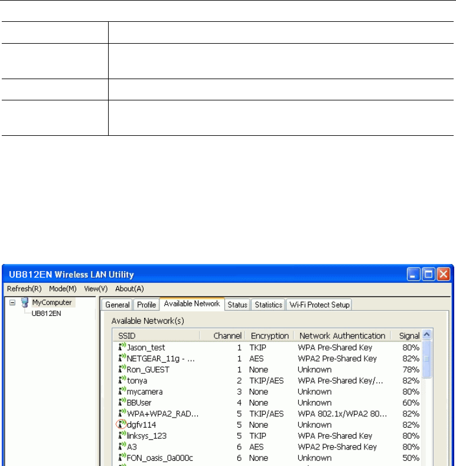The image size is (456, 466).
Task: Click the 78% signal of Ron_GUEST
Action: [411, 369]
